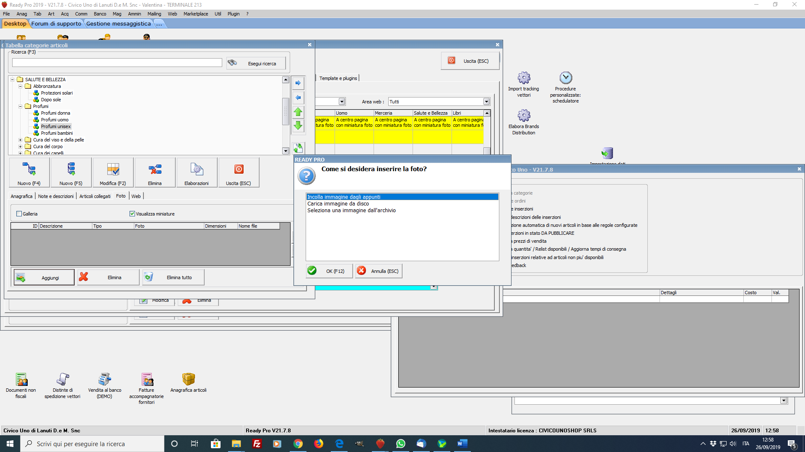This screenshot has width=805, height=452.
Task: Open Vendita al banco (DEMO) icon
Action: [x=104, y=379]
